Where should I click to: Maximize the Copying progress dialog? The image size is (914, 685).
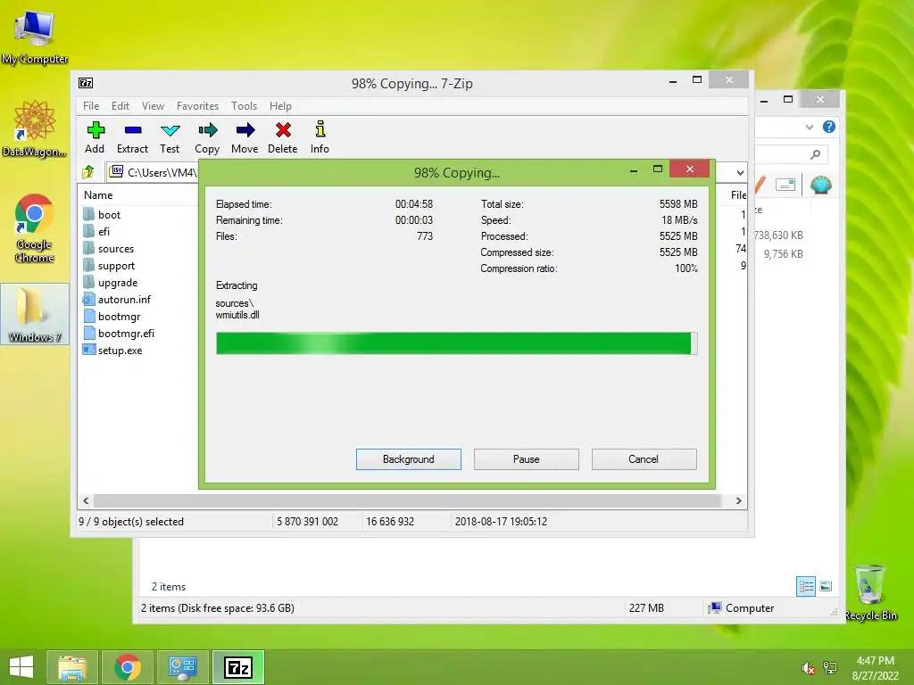tap(658, 169)
